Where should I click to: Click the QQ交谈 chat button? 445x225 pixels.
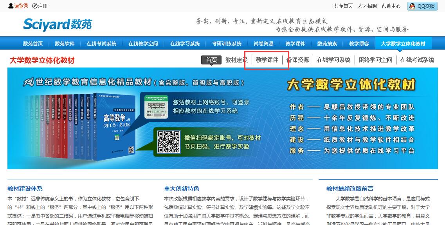tap(422, 6)
